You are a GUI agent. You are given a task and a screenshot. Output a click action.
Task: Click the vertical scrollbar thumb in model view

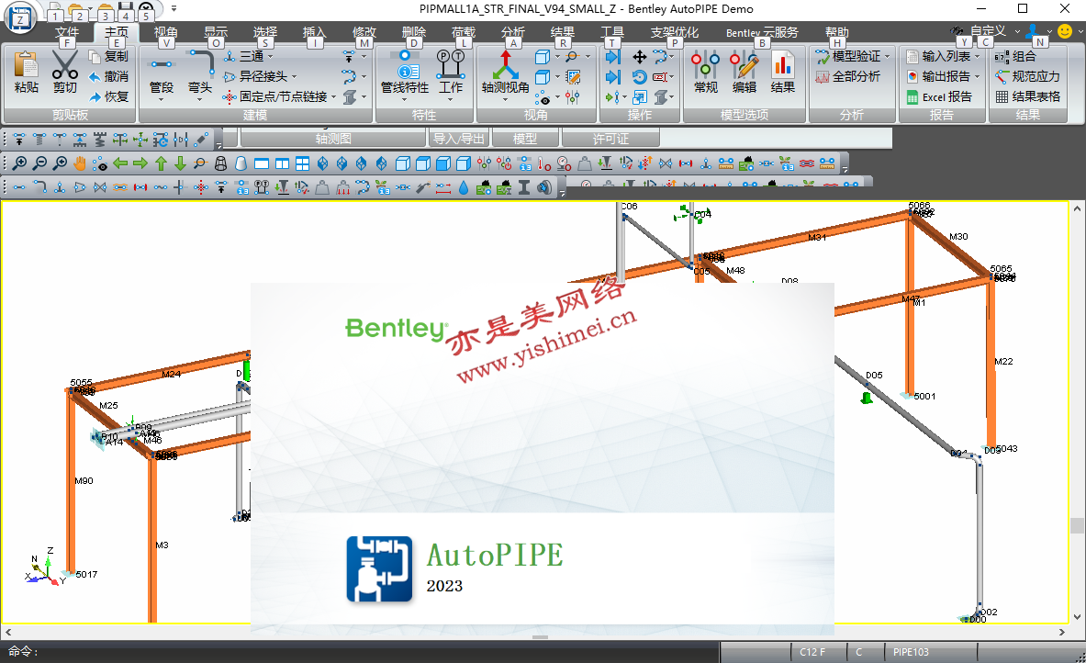[x=1076, y=526]
